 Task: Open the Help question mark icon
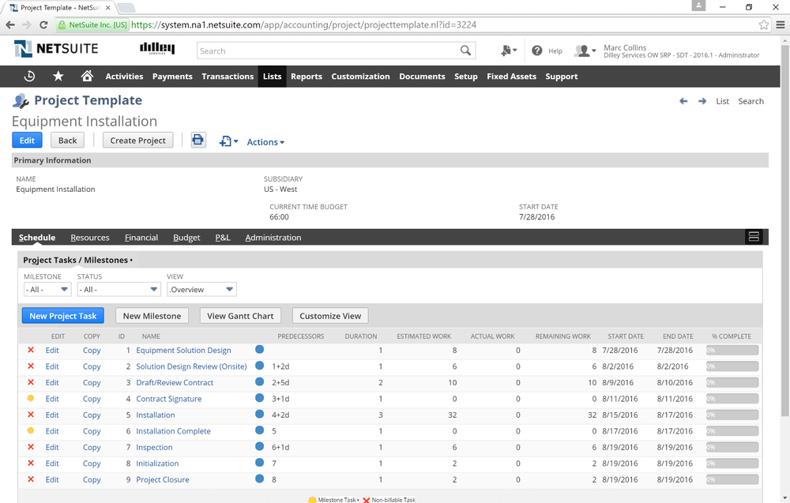click(537, 51)
